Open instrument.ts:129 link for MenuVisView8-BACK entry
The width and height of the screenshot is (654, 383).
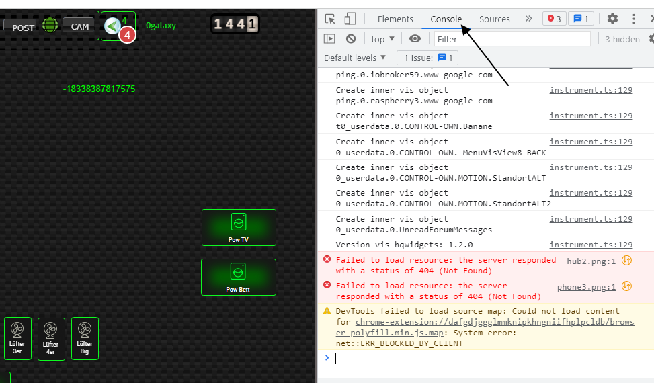pyautogui.click(x=591, y=142)
